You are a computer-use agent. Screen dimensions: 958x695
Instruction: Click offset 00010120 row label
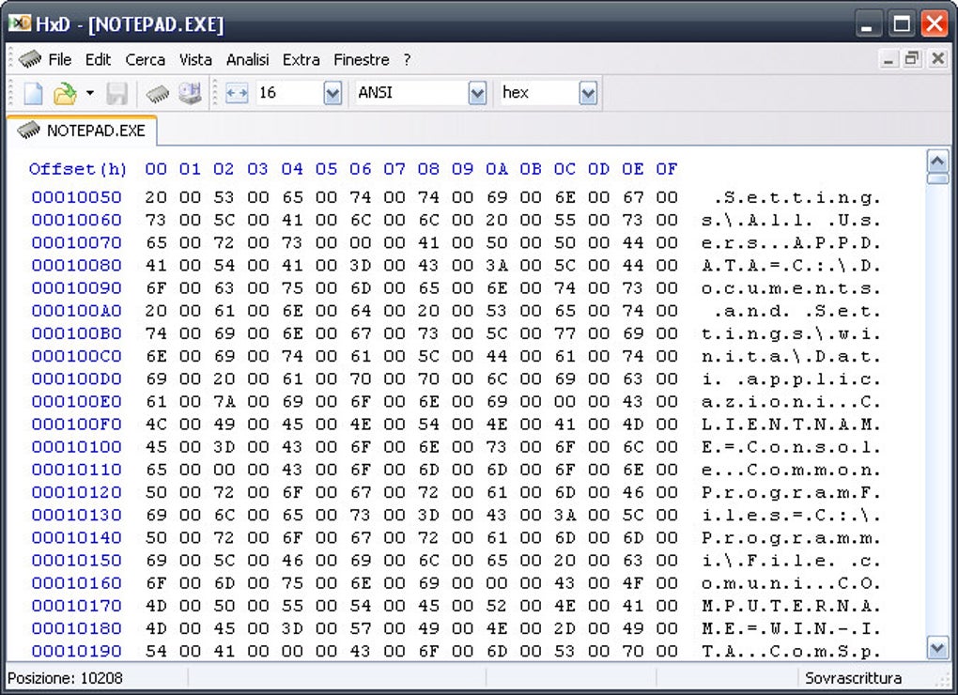point(76,492)
